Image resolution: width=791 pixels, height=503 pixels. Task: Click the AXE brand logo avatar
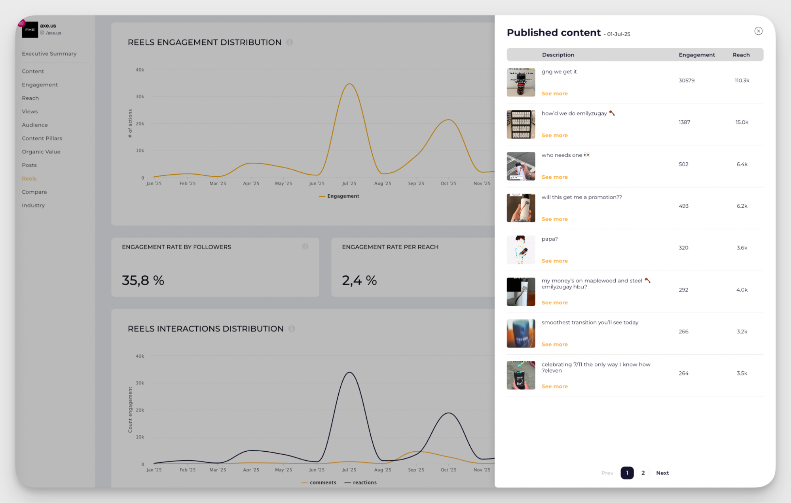tap(29, 30)
